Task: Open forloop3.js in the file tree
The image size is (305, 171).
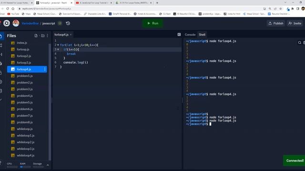Action: [x=27, y=63]
